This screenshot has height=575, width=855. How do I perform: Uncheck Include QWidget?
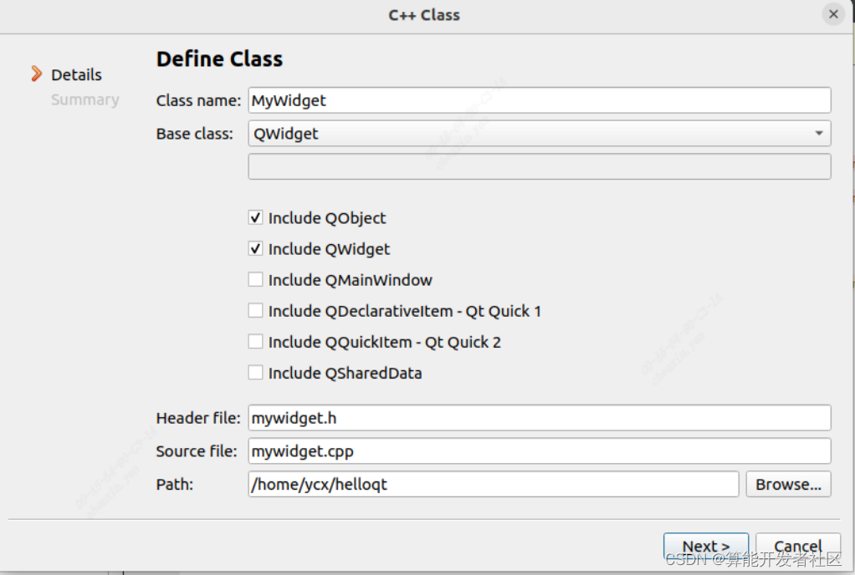click(256, 249)
